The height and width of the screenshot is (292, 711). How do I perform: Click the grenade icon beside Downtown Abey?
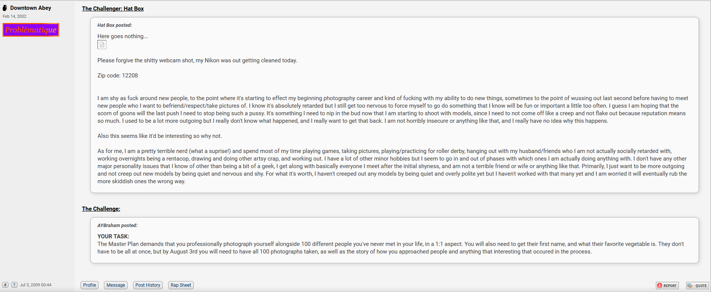pyautogui.click(x=5, y=8)
